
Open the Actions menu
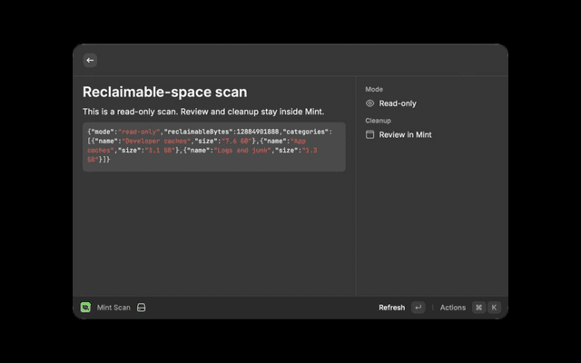pos(452,308)
